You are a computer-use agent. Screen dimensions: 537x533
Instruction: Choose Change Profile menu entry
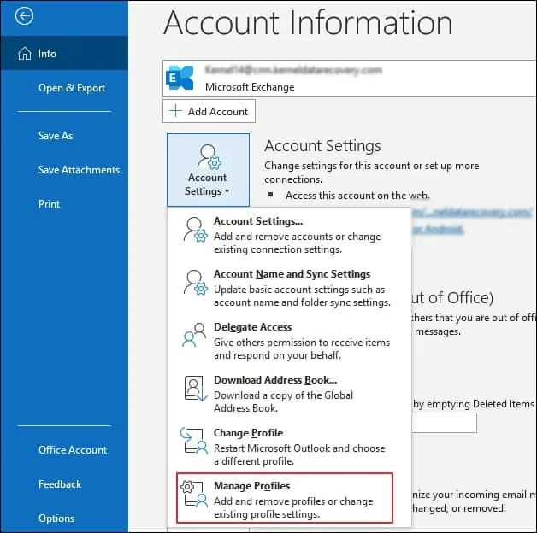point(287,447)
